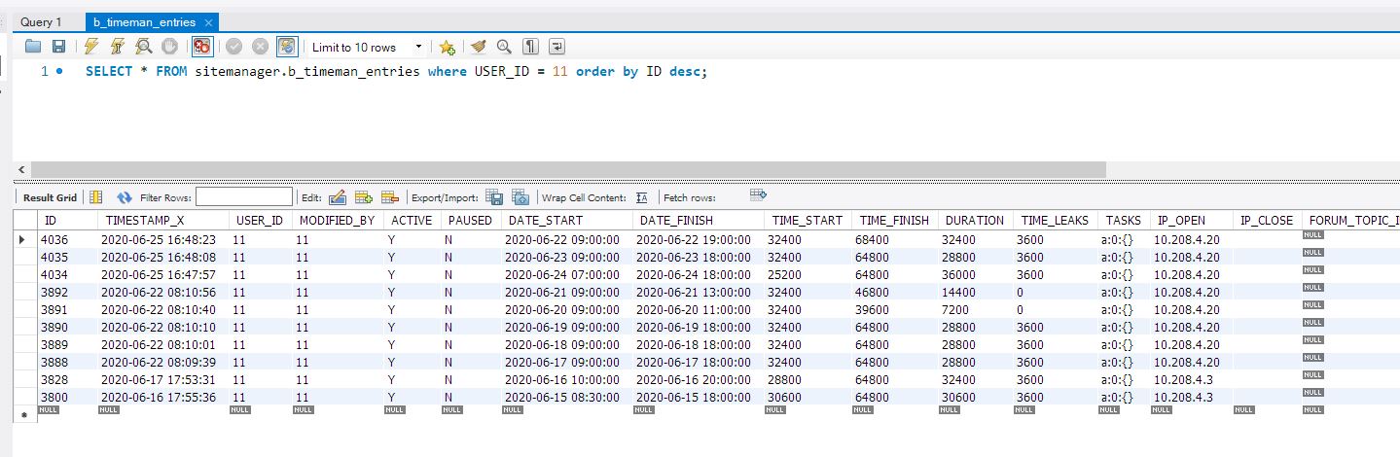
Task: Open the Limit to 10 rows dropdown
Action: 367,47
